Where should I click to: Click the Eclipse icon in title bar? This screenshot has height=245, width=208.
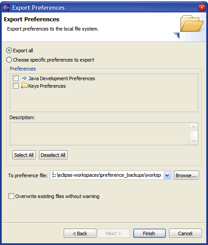pos(6,8)
